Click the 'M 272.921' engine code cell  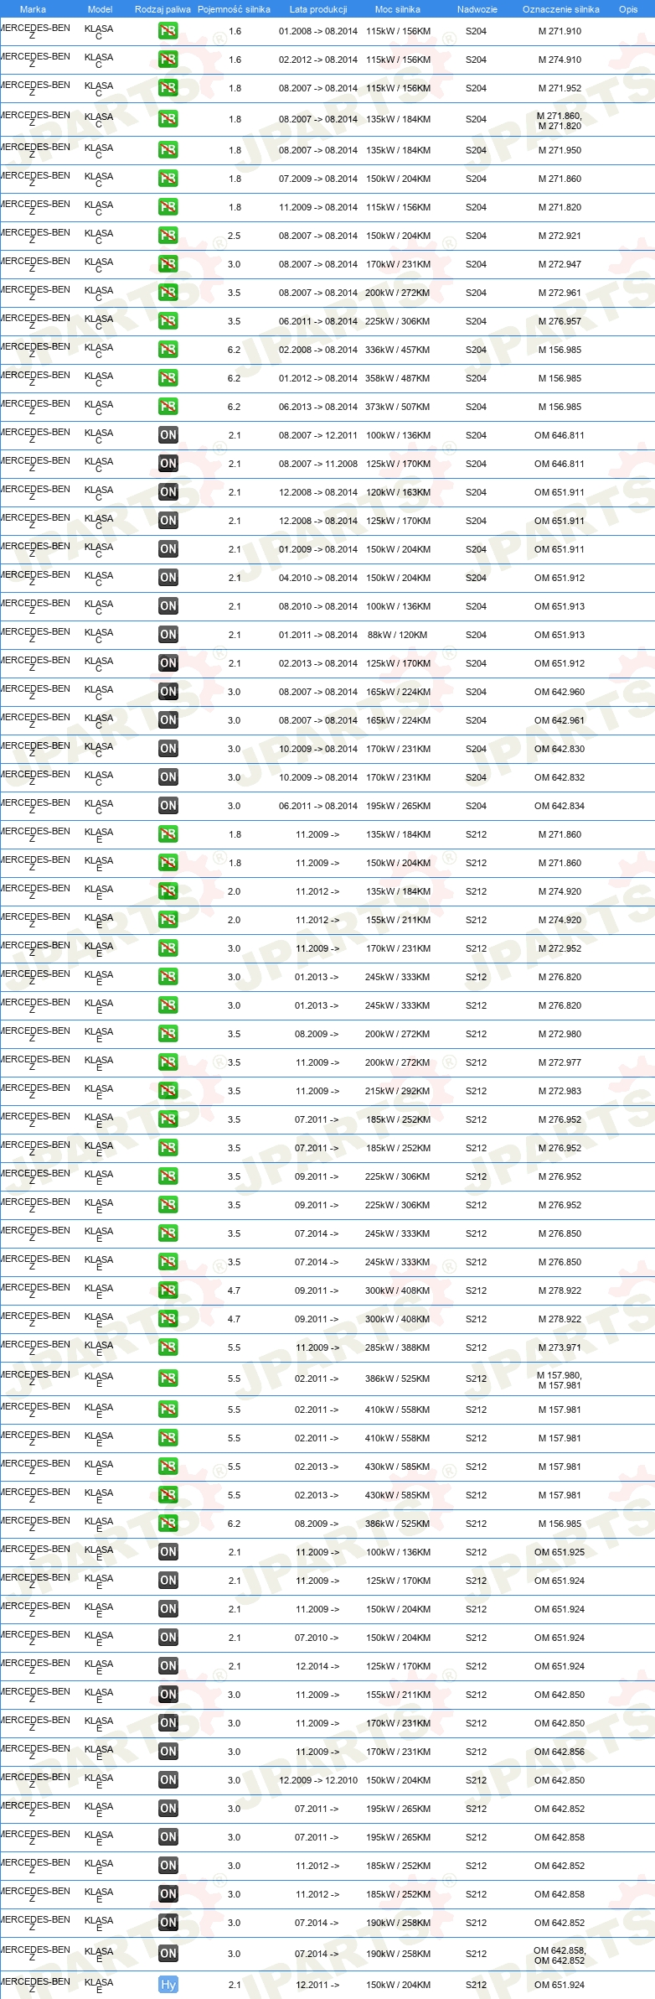[x=560, y=236]
